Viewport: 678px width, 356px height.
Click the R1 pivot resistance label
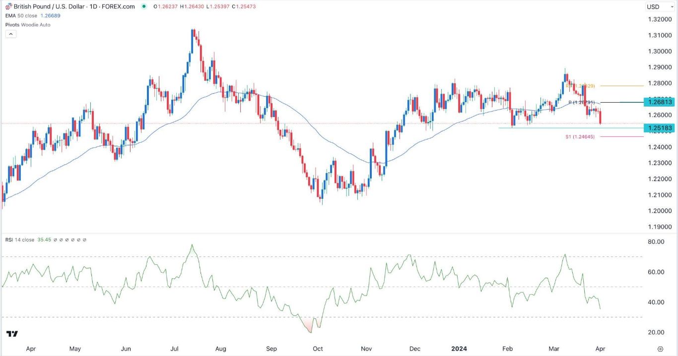coord(580,86)
